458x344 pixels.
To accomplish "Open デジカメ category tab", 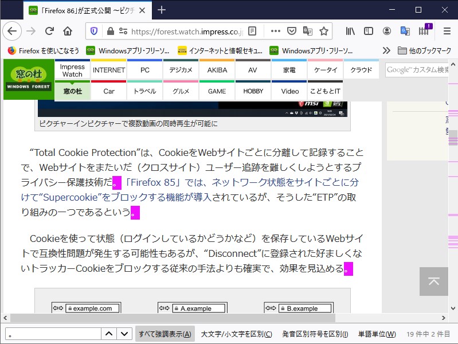I will coord(181,70).
